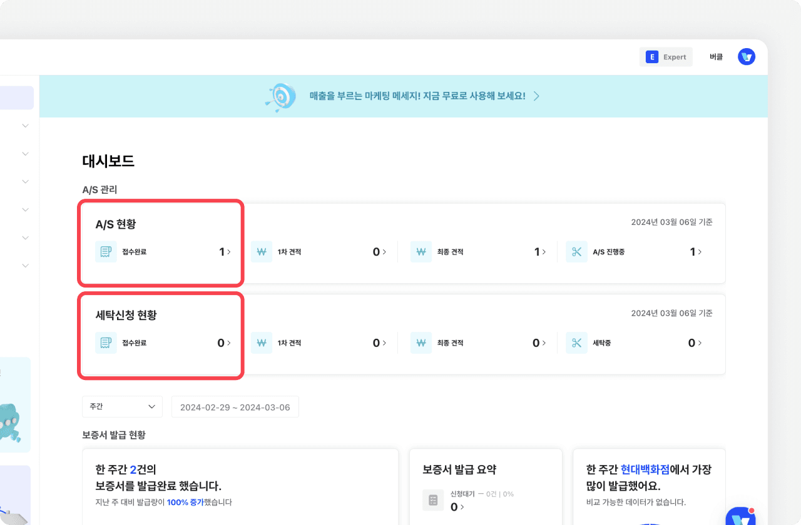Click the robot character sidebar banner
The width and height of the screenshot is (801, 525).
(x=15, y=404)
